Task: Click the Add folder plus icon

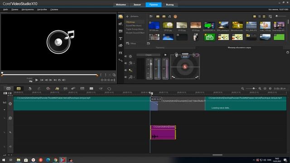Action: coord(127,16)
